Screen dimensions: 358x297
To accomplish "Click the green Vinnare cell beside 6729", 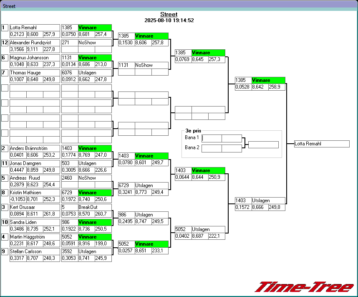I will (95, 193).
